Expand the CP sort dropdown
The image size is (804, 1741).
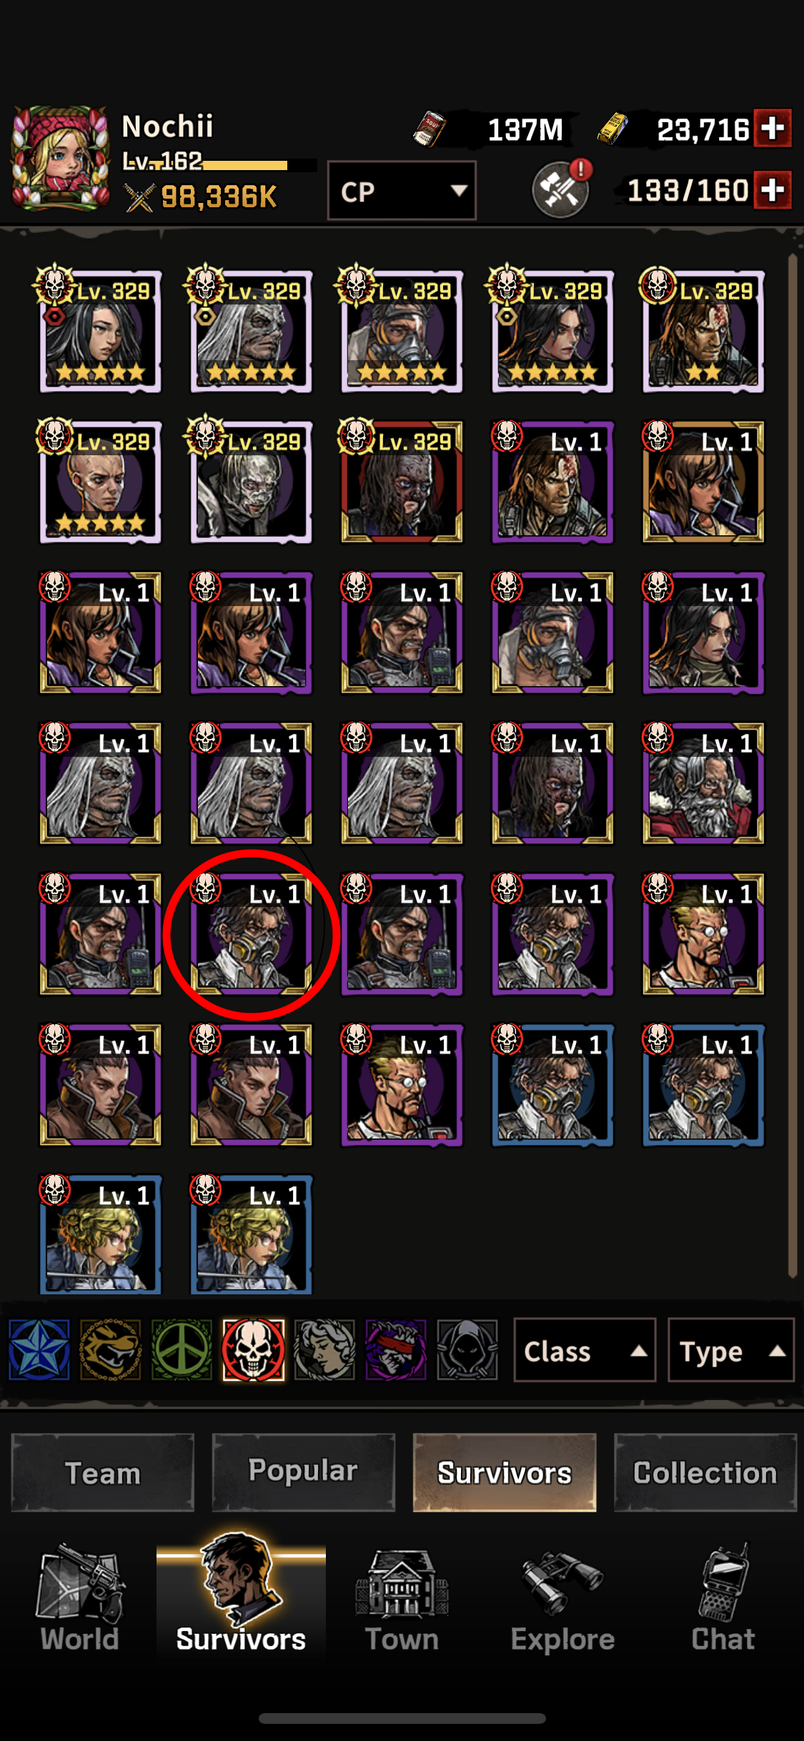(402, 190)
